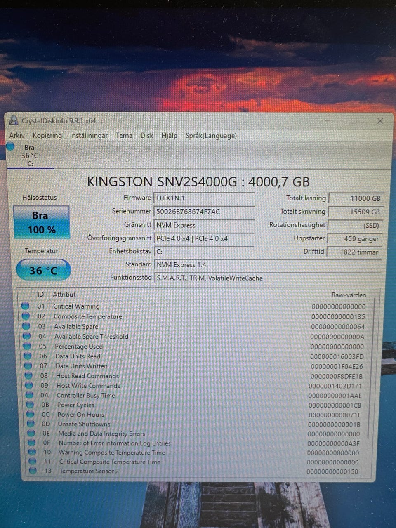This screenshot has width=396, height=528.
Task: Open the Arkiv menu
Action: coord(17,135)
